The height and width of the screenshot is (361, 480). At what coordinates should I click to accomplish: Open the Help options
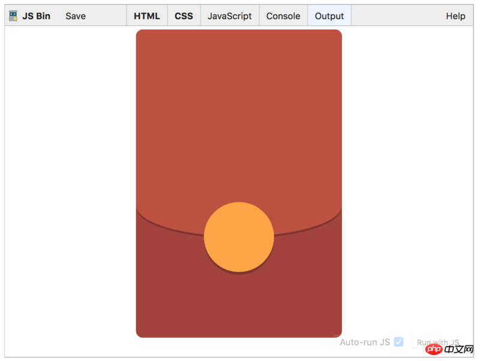455,16
